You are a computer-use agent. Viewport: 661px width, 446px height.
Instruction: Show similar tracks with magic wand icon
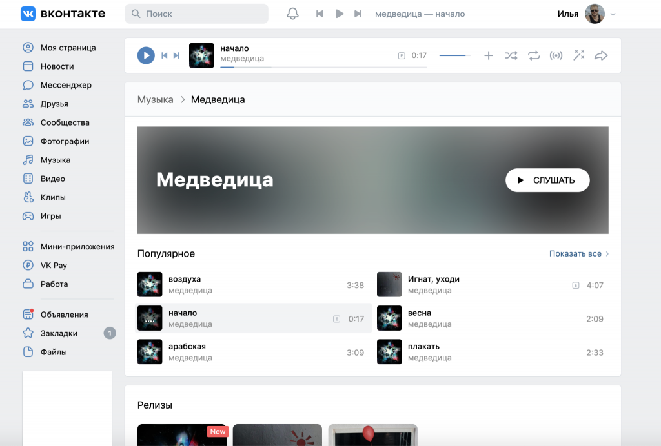[579, 55]
